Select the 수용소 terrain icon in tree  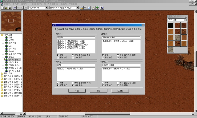6,57
